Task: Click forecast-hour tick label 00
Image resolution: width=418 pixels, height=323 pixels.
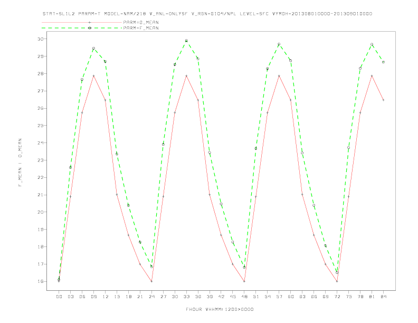Action: click(59, 297)
